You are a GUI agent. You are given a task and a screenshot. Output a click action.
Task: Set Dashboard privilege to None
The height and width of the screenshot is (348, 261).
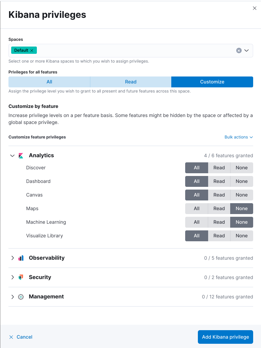[241, 181]
